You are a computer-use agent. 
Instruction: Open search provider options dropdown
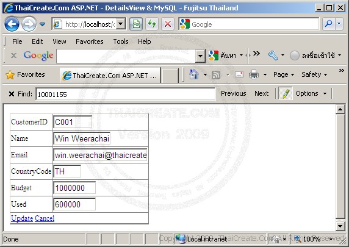[x=339, y=24]
